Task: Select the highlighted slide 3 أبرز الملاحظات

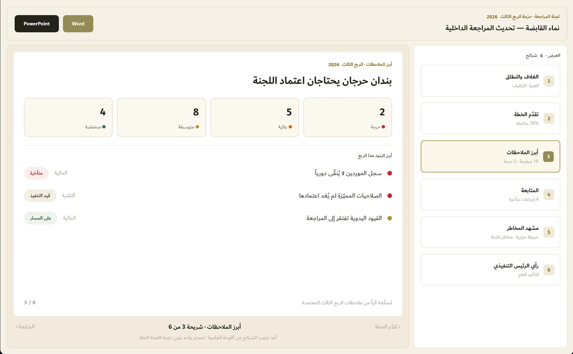Action: pyautogui.click(x=490, y=156)
